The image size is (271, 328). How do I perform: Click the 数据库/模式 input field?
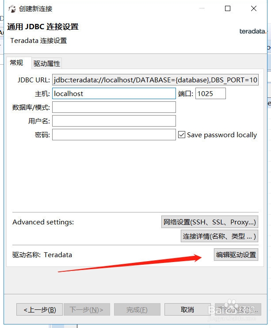pyautogui.click(x=114, y=107)
